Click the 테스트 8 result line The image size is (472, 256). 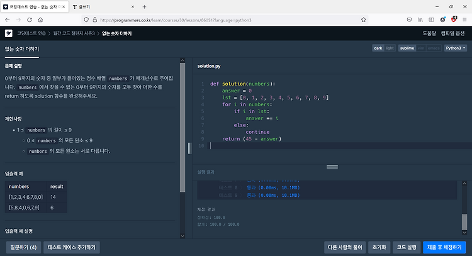[259, 187]
